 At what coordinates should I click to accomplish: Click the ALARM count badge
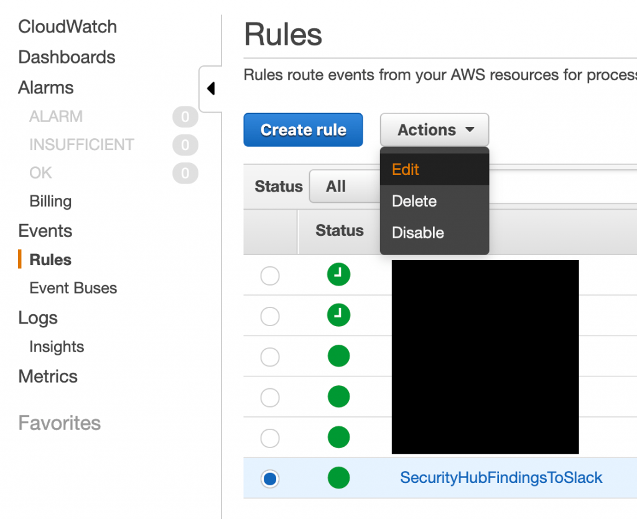click(185, 117)
